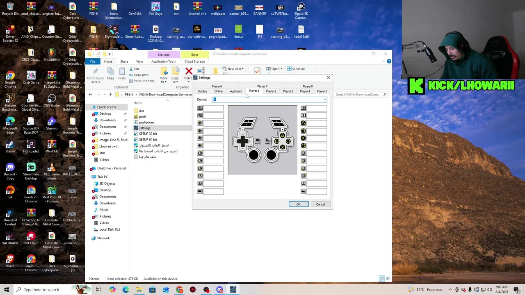Select the Square button mapping icon
This screenshot has width=525, height=295.
[x=303, y=131]
